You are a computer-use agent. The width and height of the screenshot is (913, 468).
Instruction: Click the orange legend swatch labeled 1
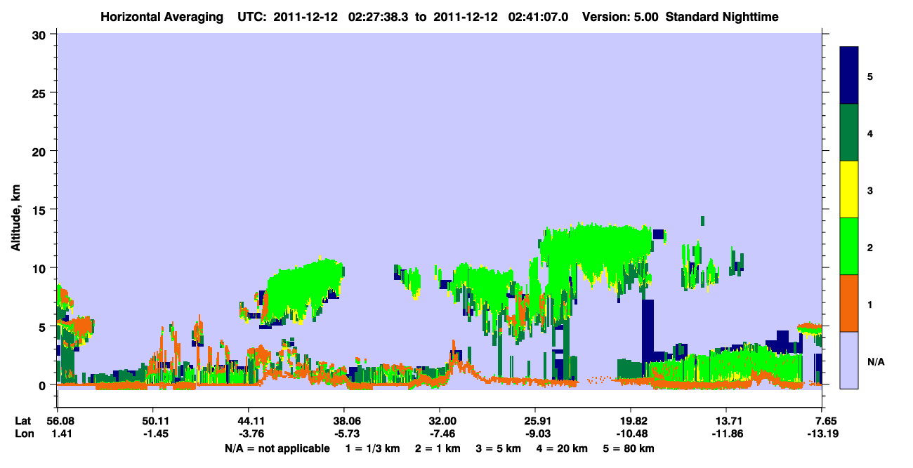pos(849,303)
